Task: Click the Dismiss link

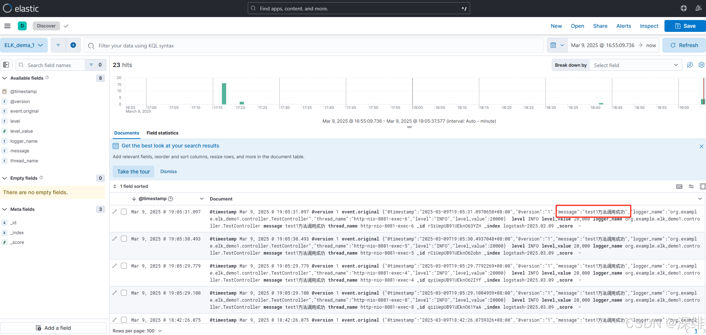Action: click(168, 172)
